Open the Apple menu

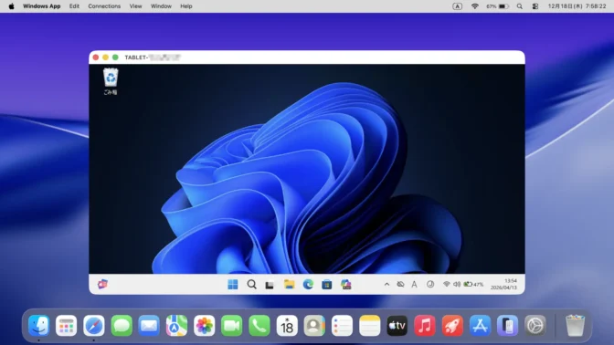point(11,6)
